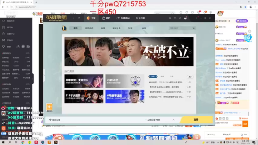Click the 更多 more button in the news list
Image resolution: width=258 pixels, height=145 pixels.
pyautogui.click(x=190, y=77)
